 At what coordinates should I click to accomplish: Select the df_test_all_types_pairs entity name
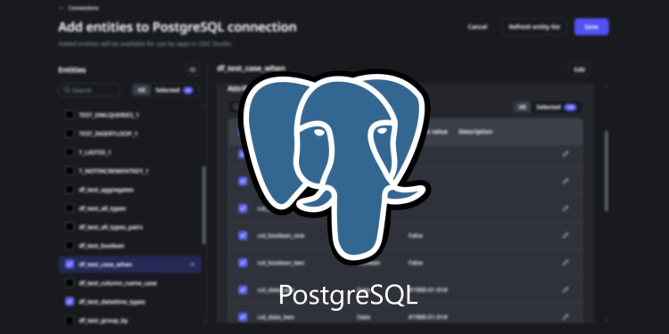coord(111,227)
